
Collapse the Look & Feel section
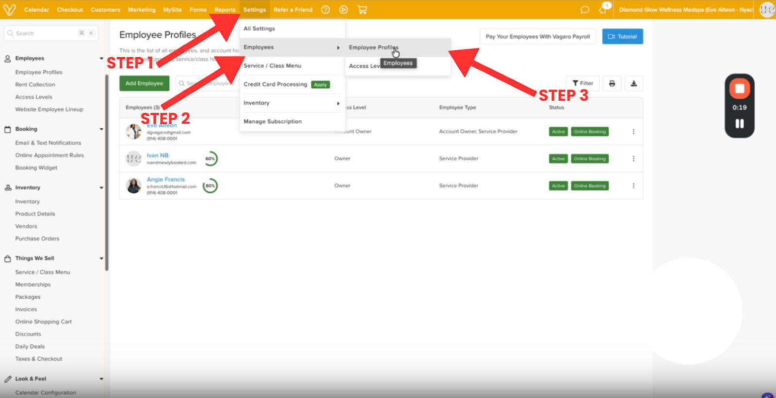tap(101, 379)
